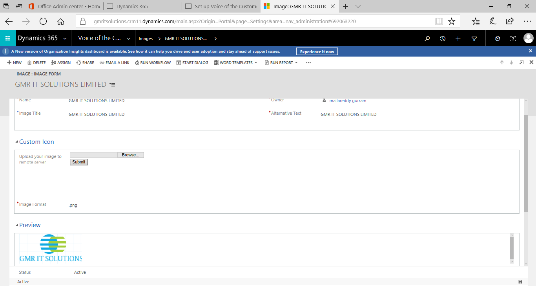Open the record title form selector menu

click(x=113, y=84)
